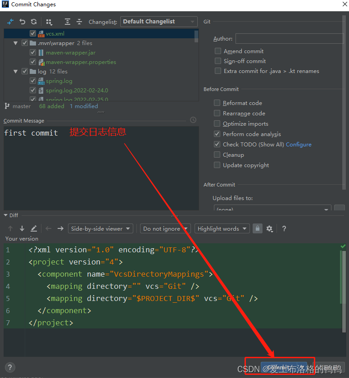Select spring.log.2022-02-24.0 file
Image resolution: width=349 pixels, height=378 pixels.
tap(77, 91)
